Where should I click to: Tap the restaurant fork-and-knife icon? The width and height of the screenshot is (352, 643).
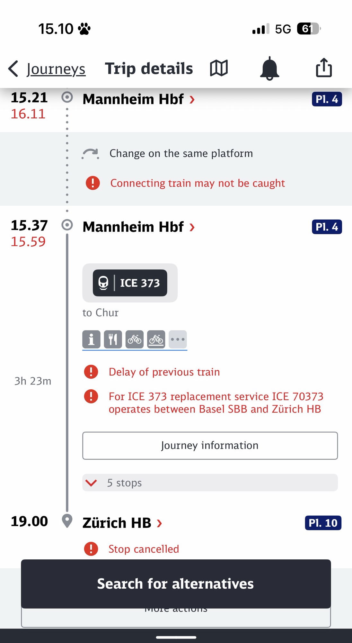click(x=113, y=340)
